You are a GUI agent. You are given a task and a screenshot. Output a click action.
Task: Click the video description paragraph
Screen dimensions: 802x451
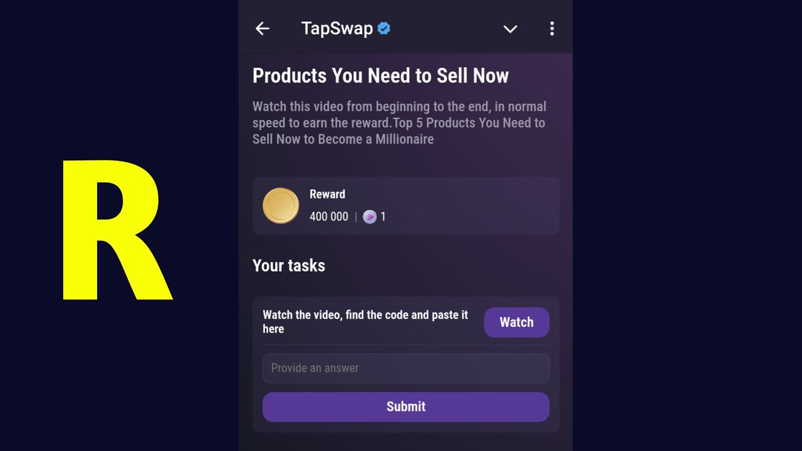tap(398, 123)
